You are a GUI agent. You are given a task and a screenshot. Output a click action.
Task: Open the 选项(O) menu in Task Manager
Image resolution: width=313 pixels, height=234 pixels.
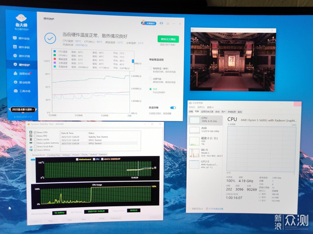[201, 107]
